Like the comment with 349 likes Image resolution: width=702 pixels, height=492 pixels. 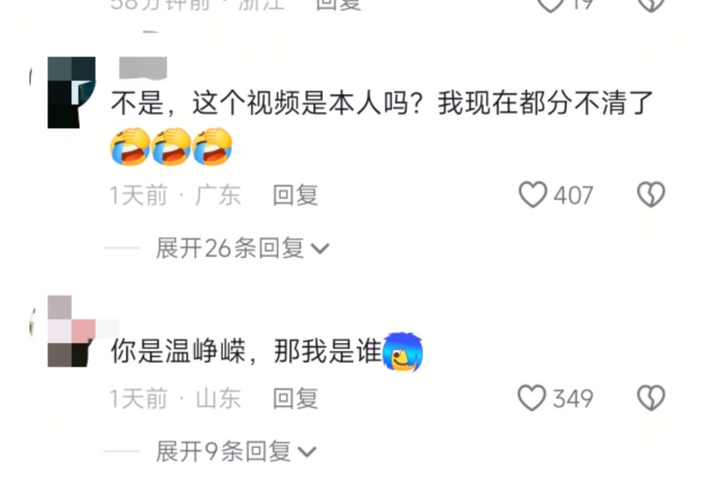pyautogui.click(x=532, y=397)
